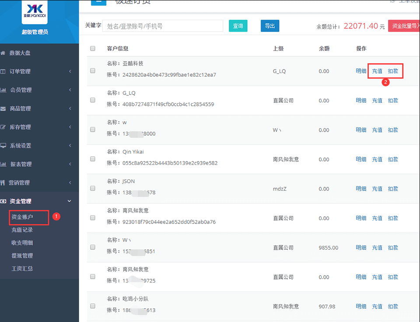Viewport: 420px width, 322px height.
Task: Click the red 资金批量导入 button
Action: 404,26
